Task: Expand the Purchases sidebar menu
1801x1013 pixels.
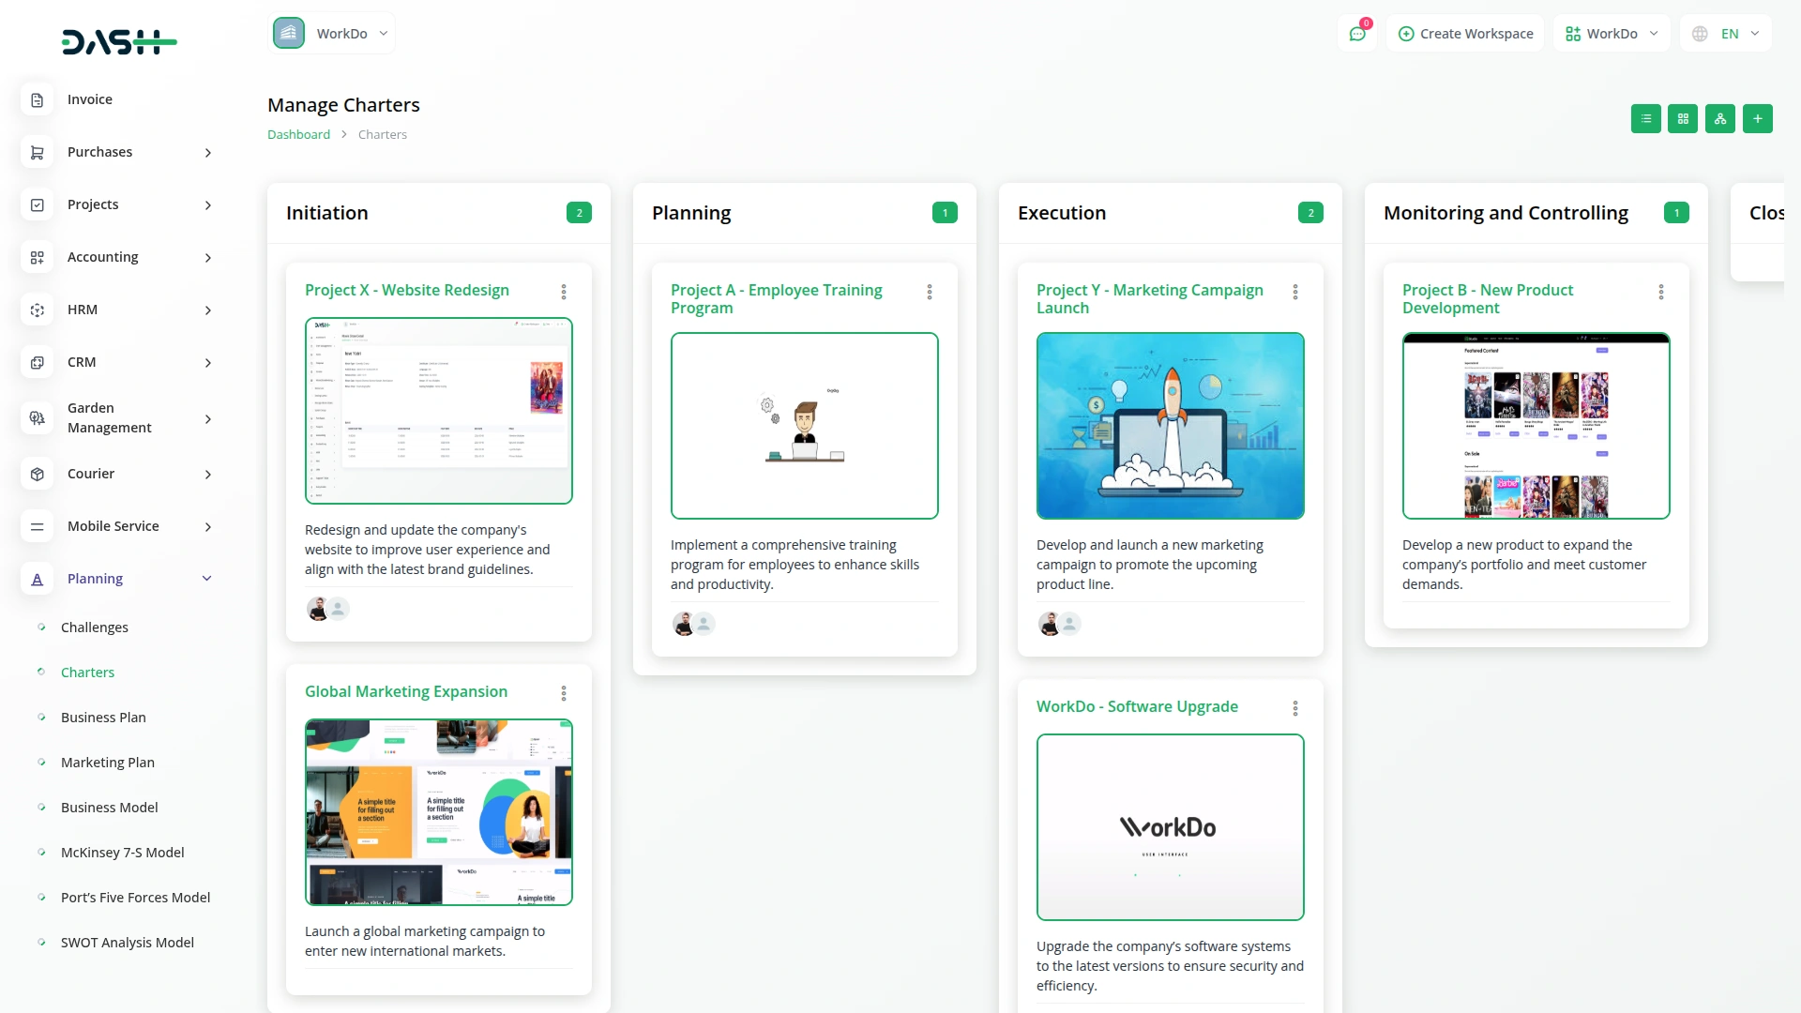Action: click(207, 153)
